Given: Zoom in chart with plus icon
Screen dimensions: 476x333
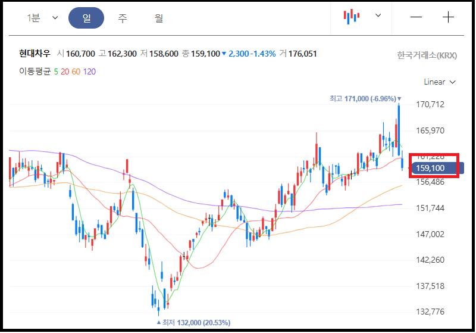Looking at the screenshot, I should point(448,17).
